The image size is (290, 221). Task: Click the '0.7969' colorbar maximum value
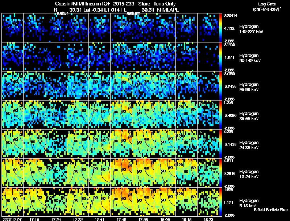(229, 73)
